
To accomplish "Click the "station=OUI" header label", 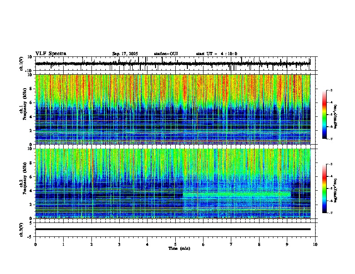I will (x=166, y=54).
